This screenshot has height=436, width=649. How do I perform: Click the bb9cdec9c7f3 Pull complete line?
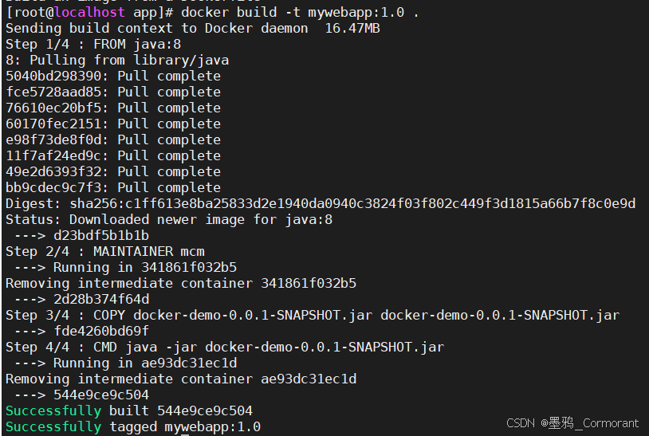[x=112, y=188]
